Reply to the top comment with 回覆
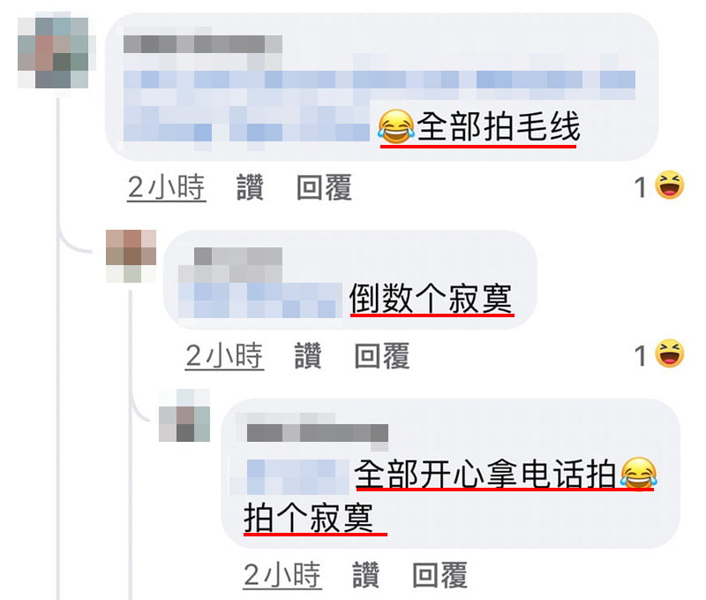The image size is (706, 600). 324,187
